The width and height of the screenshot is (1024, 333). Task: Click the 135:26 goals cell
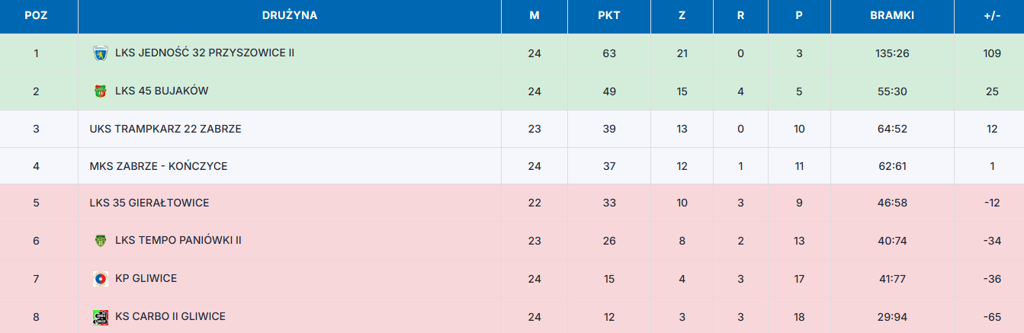892,53
